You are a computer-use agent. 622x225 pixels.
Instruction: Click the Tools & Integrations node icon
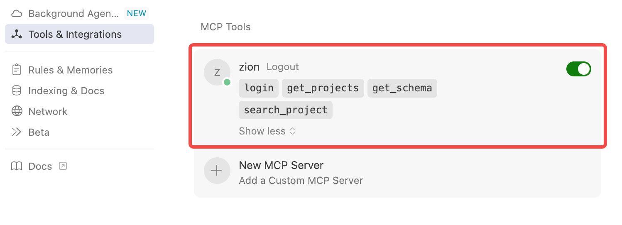(17, 34)
